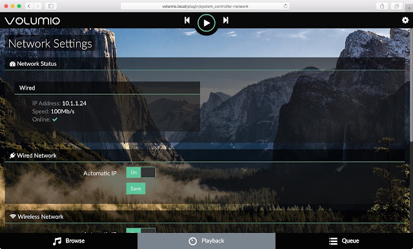Save the wired network settings
The image size is (413, 249).
[x=136, y=188]
